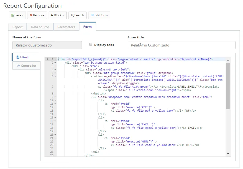This screenshot has width=243, height=169.
Task: Click the Remove button label
Action: tap(39, 15)
